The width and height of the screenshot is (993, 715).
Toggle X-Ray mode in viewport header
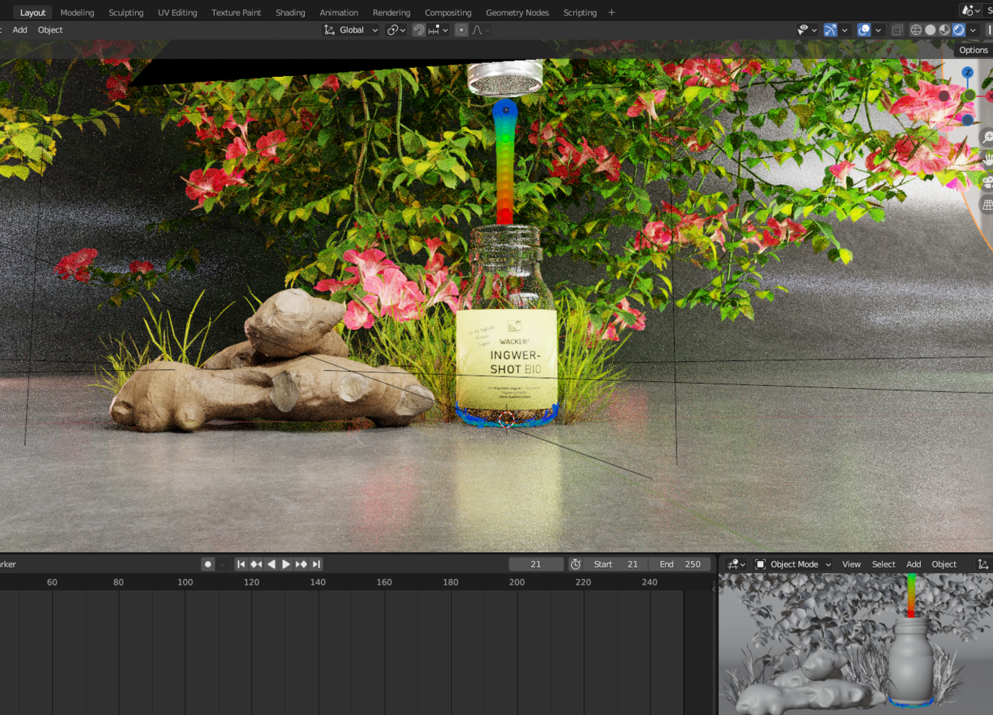(x=897, y=30)
